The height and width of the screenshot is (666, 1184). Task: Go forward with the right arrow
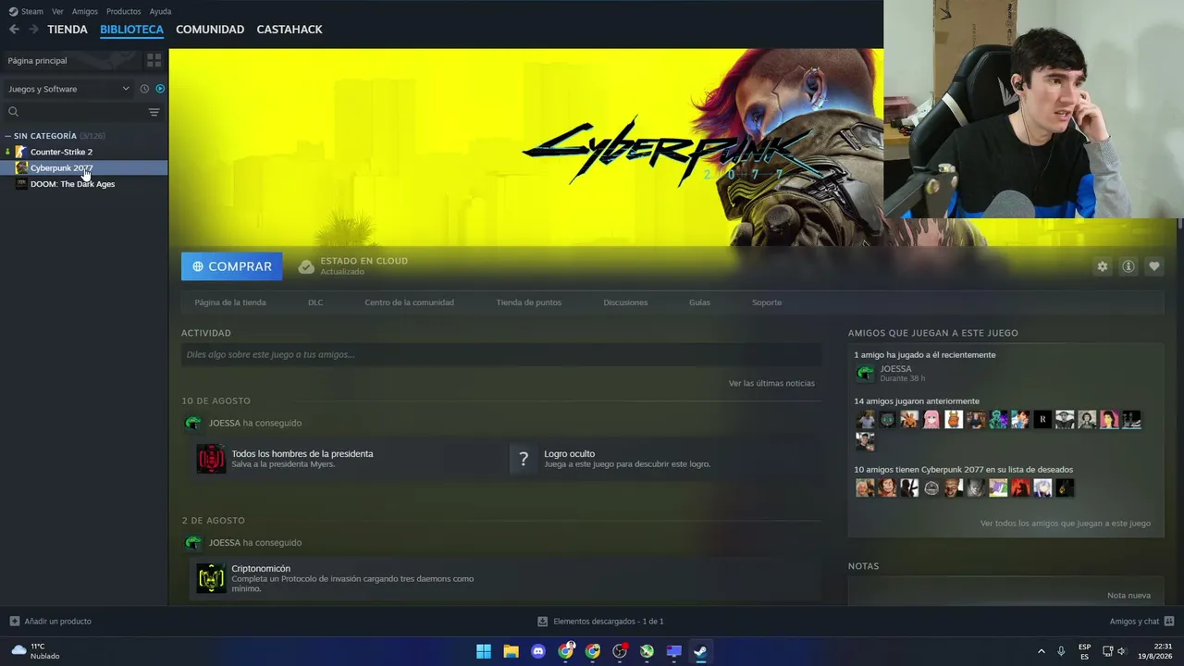pyautogui.click(x=33, y=30)
